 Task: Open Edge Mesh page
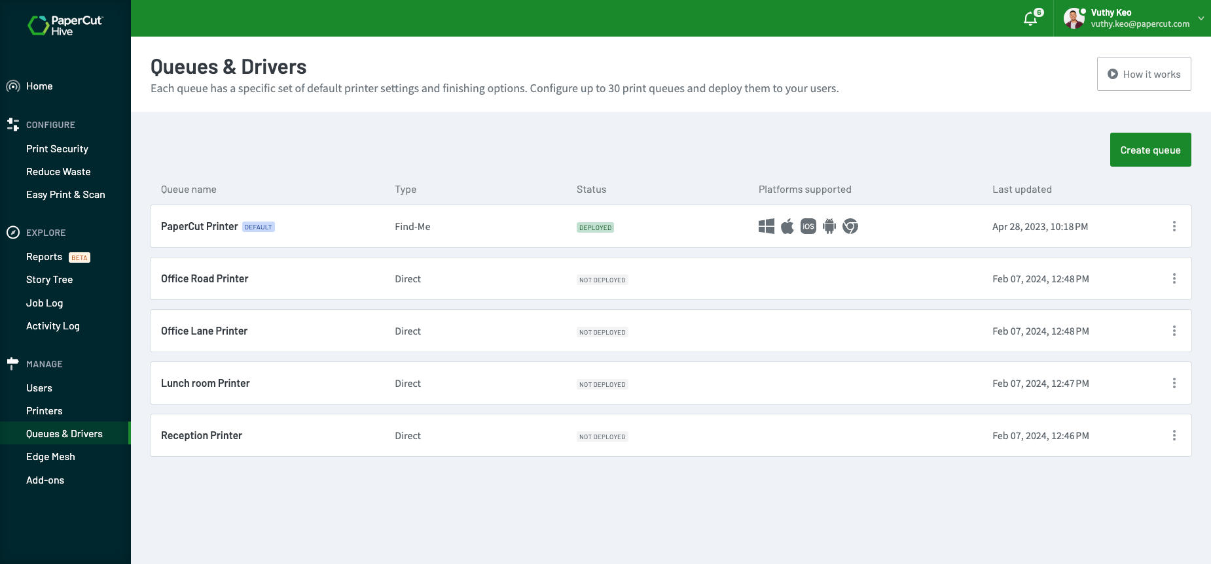click(50, 457)
